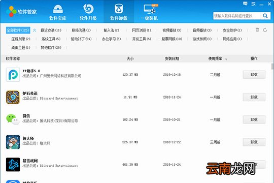Sort by 大小 column header
The image size is (274, 183).
click(130, 58)
